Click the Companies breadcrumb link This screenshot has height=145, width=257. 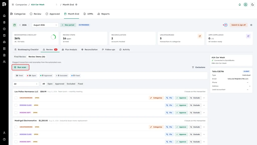[21, 5]
